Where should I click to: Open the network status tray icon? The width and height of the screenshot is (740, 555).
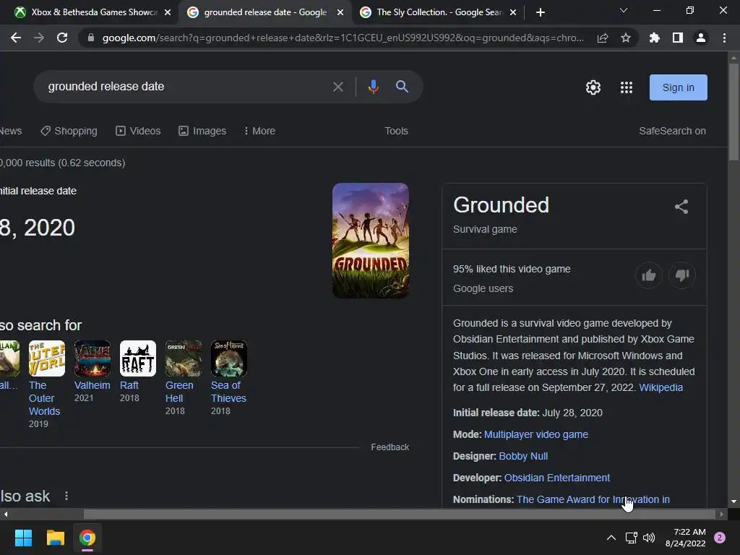[x=631, y=538]
